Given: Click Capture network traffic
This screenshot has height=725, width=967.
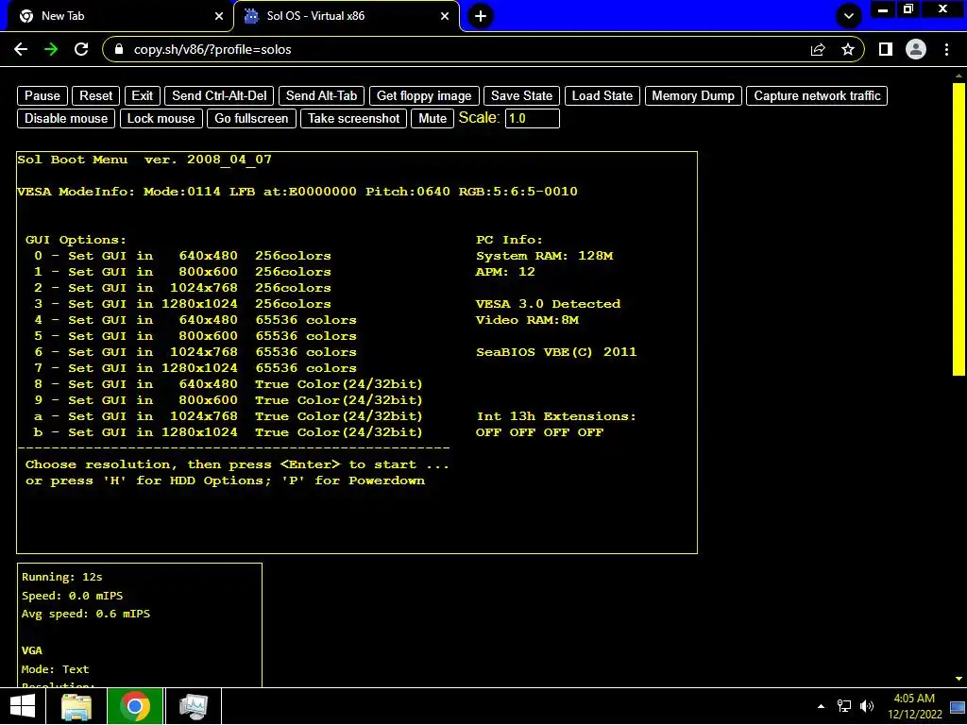Looking at the screenshot, I should tap(817, 95).
